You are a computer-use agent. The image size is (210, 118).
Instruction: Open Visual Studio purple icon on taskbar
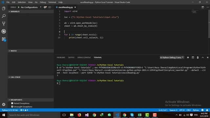click(87, 115)
